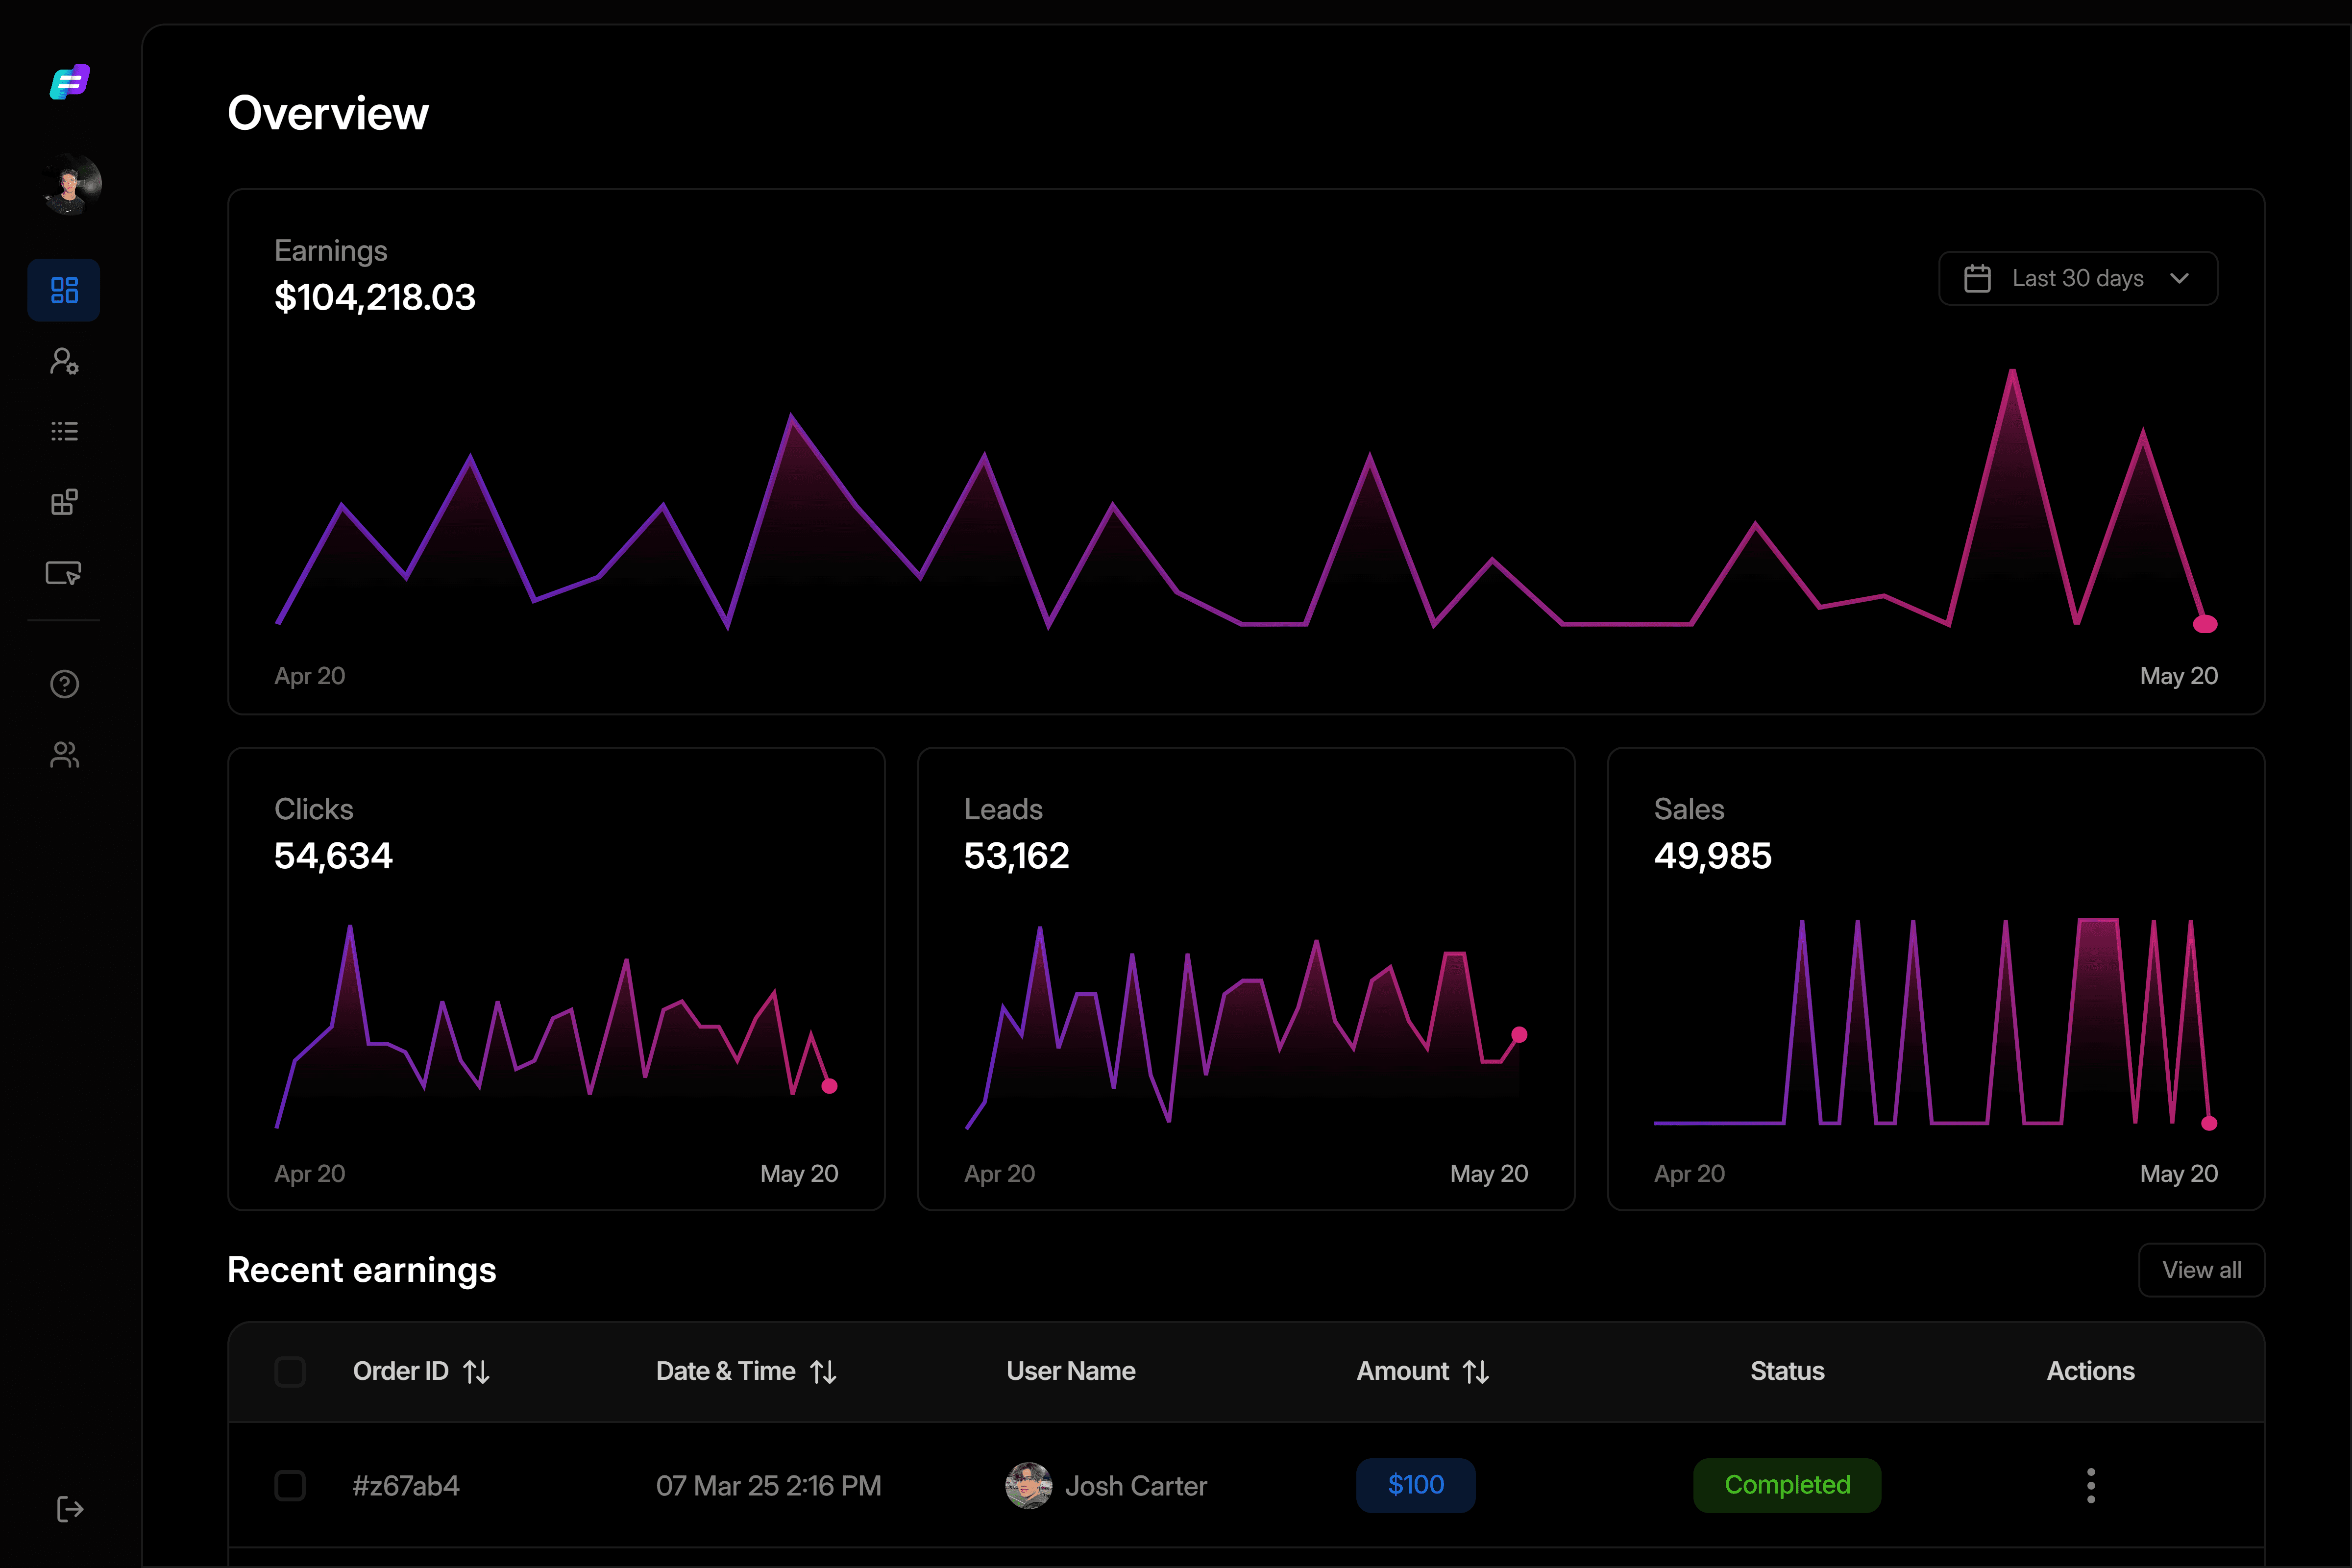The width and height of the screenshot is (2352, 1568).
Task: Click the end data point on Earnings chart
Action: click(2205, 624)
